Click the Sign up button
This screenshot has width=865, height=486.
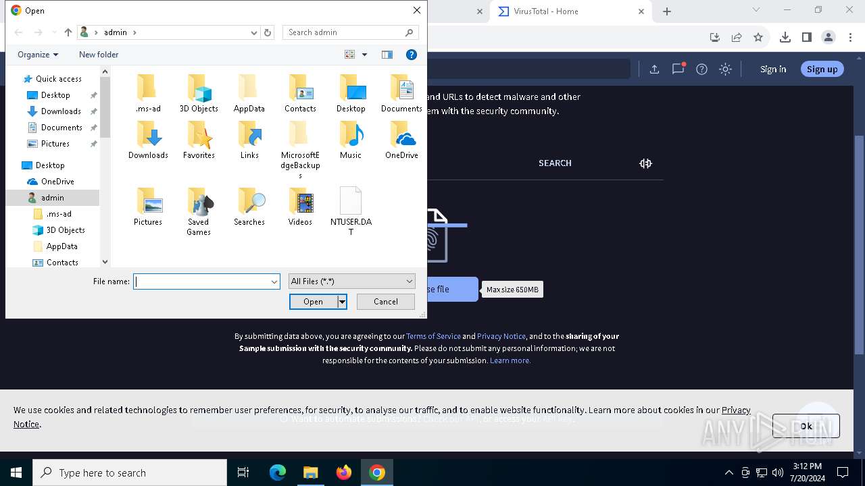[822, 69]
